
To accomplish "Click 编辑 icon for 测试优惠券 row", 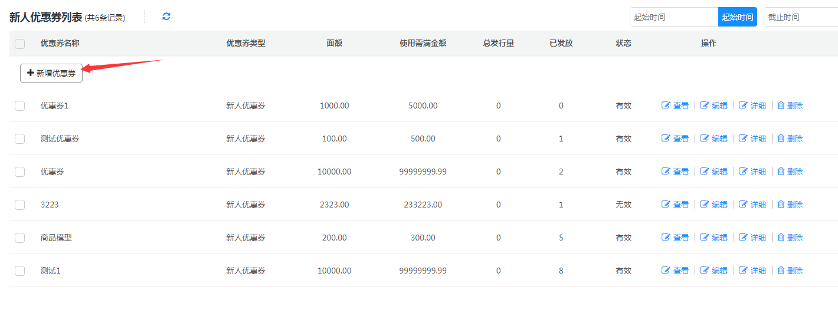I will click(x=705, y=139).
